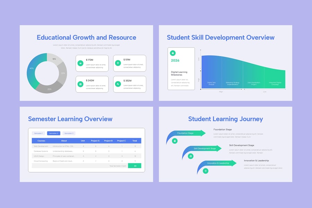Viewport: 312px width, 208px height.
Task: Click the green icon above 2026
Action: (x=173, y=53)
